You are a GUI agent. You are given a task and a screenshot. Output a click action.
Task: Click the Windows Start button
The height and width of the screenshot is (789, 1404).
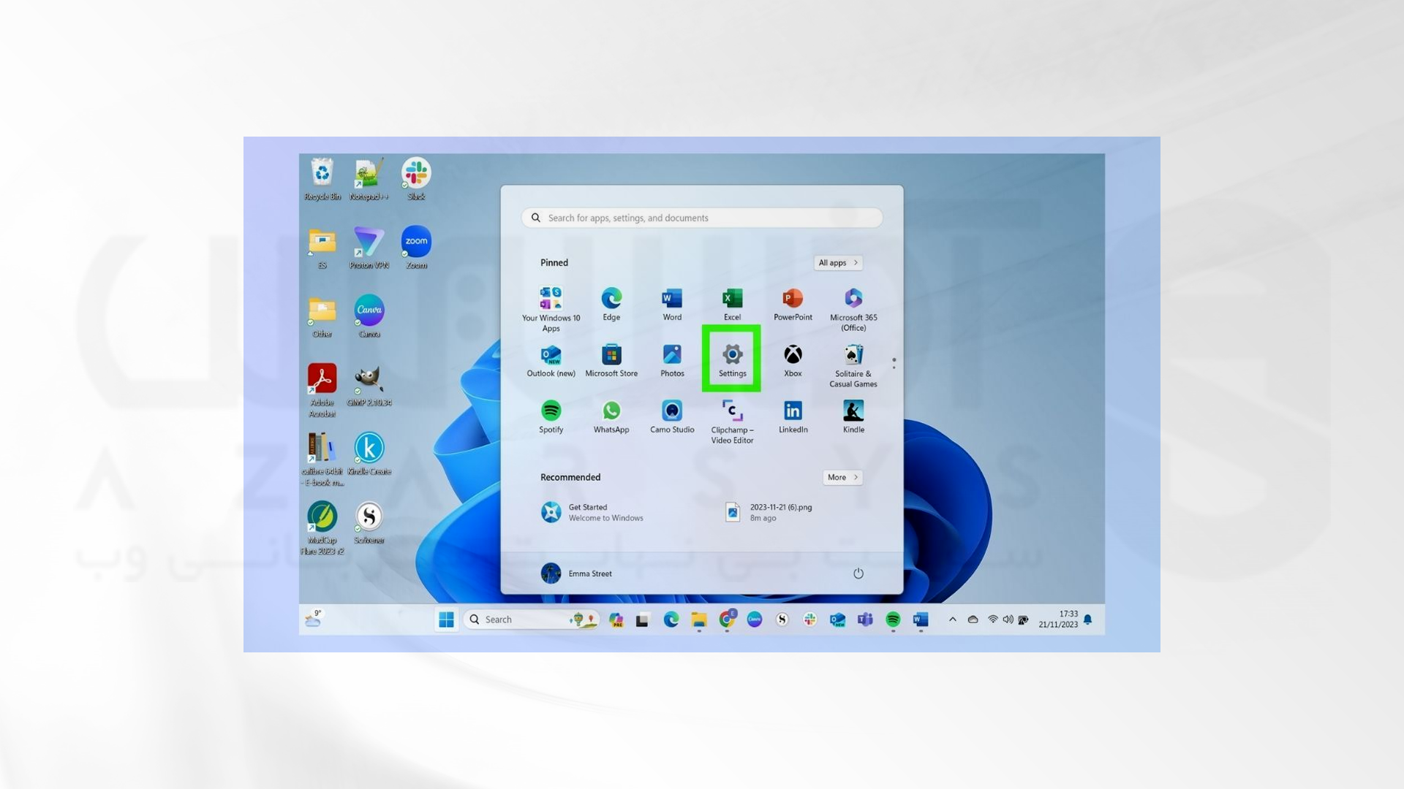(446, 620)
